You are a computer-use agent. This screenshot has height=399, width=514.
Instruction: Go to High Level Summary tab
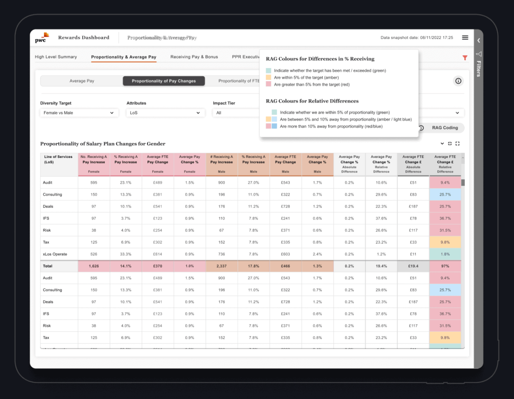tap(56, 57)
